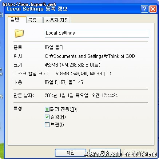Click the folder name field Local Settings
This screenshot has height=159, width=159.
point(97,33)
